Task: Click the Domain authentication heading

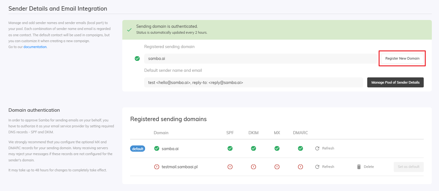Action: coord(34,110)
